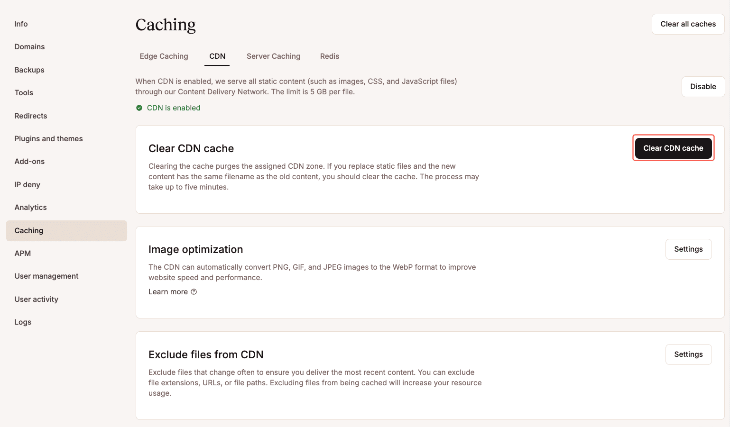
Task: Open the IP deny settings
Action: click(27, 184)
